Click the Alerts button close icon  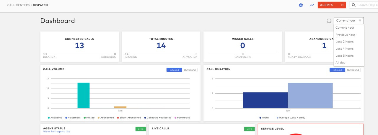(342, 5)
